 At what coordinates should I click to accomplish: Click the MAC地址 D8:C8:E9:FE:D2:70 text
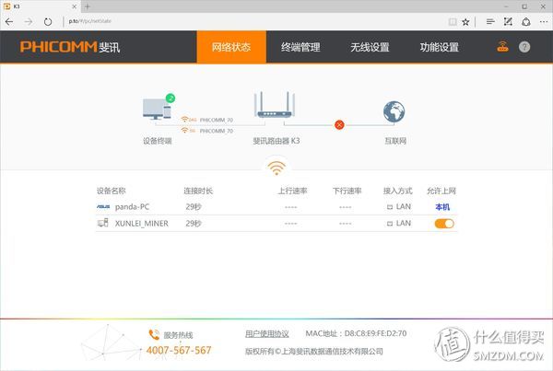point(356,333)
